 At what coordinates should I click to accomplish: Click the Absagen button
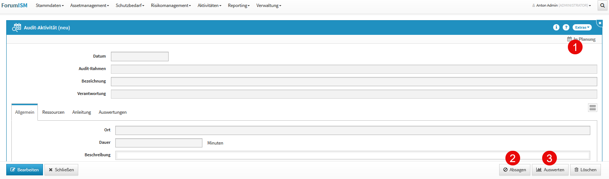pyautogui.click(x=515, y=170)
